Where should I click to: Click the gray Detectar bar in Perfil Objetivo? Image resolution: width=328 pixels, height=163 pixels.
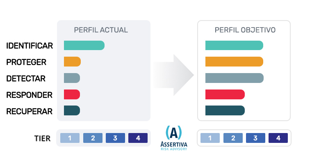pos(234,78)
